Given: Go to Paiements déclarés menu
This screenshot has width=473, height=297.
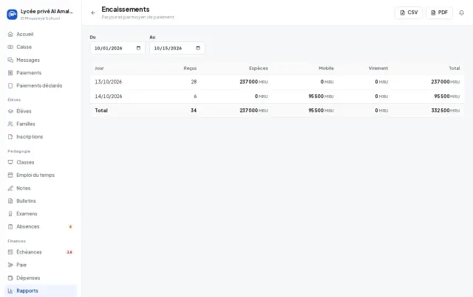Looking at the screenshot, I should point(41,85).
